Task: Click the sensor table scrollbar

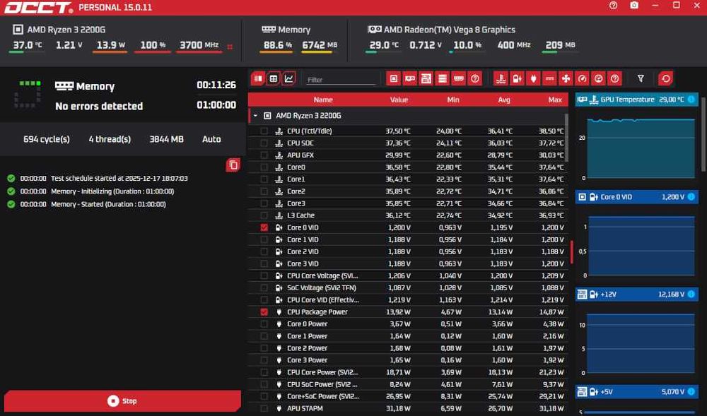Action: [566, 137]
